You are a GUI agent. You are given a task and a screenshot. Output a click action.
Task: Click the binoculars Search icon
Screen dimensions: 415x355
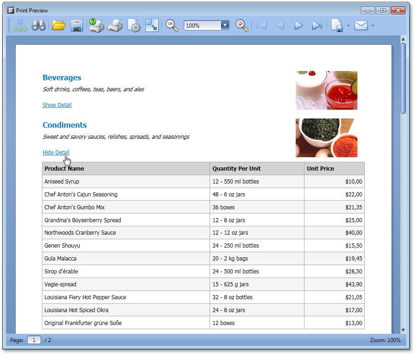click(39, 25)
